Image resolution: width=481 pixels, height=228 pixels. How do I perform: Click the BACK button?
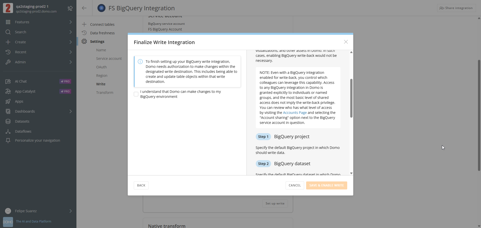(x=141, y=185)
